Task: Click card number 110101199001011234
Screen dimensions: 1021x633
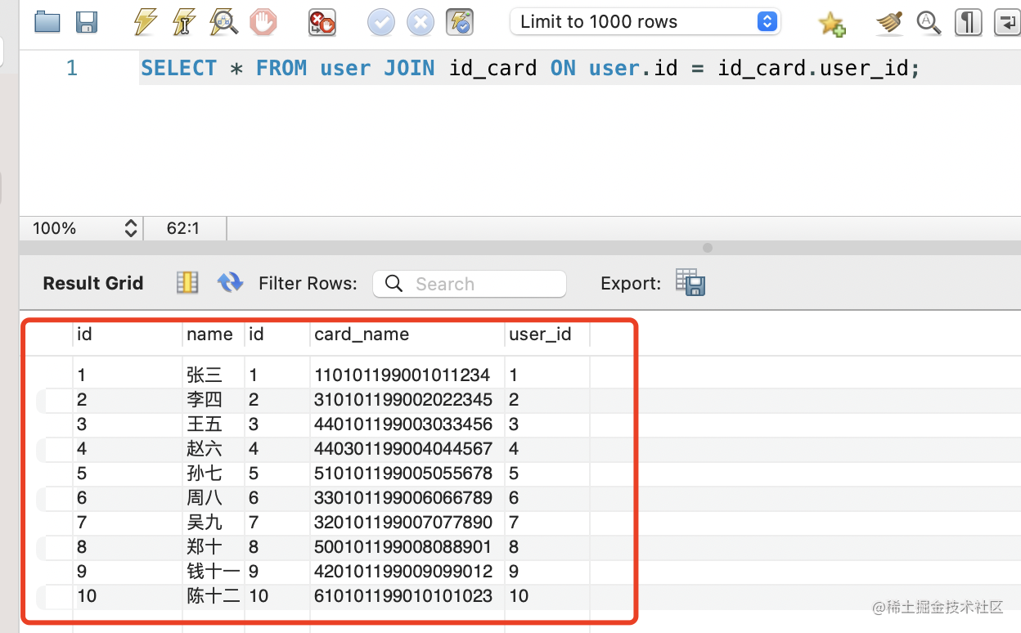Action: coord(403,375)
